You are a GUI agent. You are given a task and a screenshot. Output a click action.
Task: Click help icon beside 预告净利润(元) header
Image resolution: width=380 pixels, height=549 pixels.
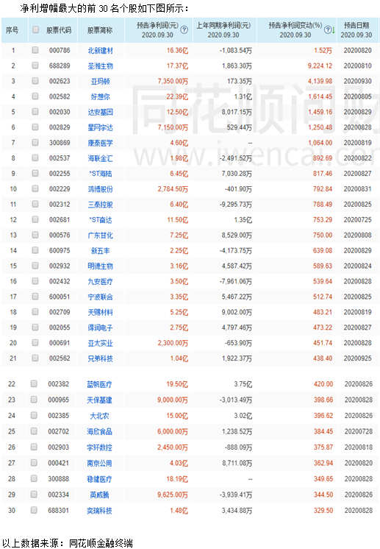tap(184, 29)
